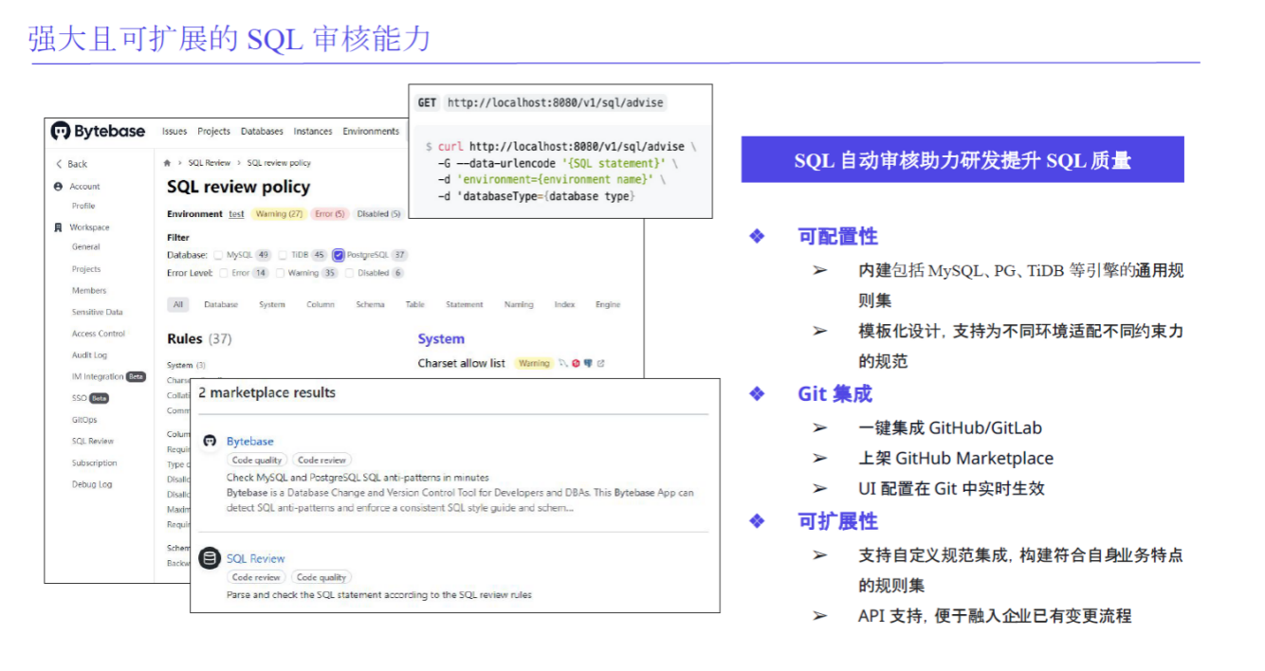Select the Naming rule category tab
The width and height of the screenshot is (1265, 671).
click(519, 304)
